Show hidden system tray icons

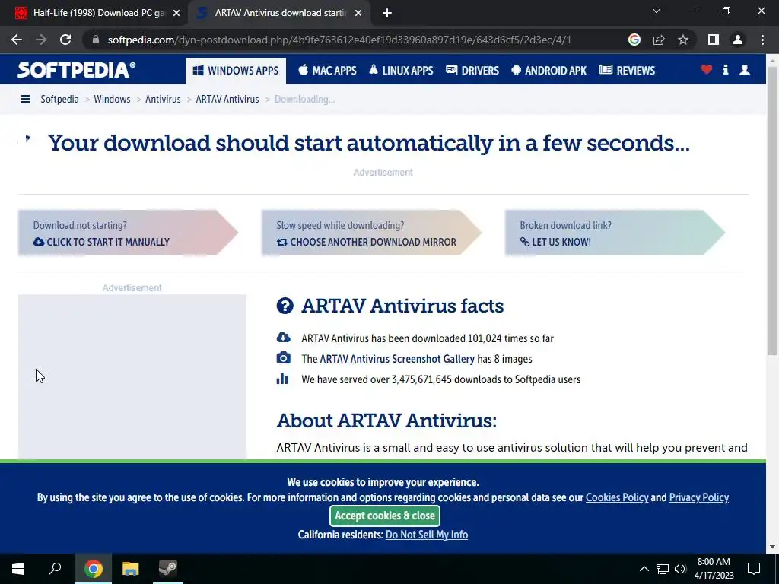pos(644,569)
